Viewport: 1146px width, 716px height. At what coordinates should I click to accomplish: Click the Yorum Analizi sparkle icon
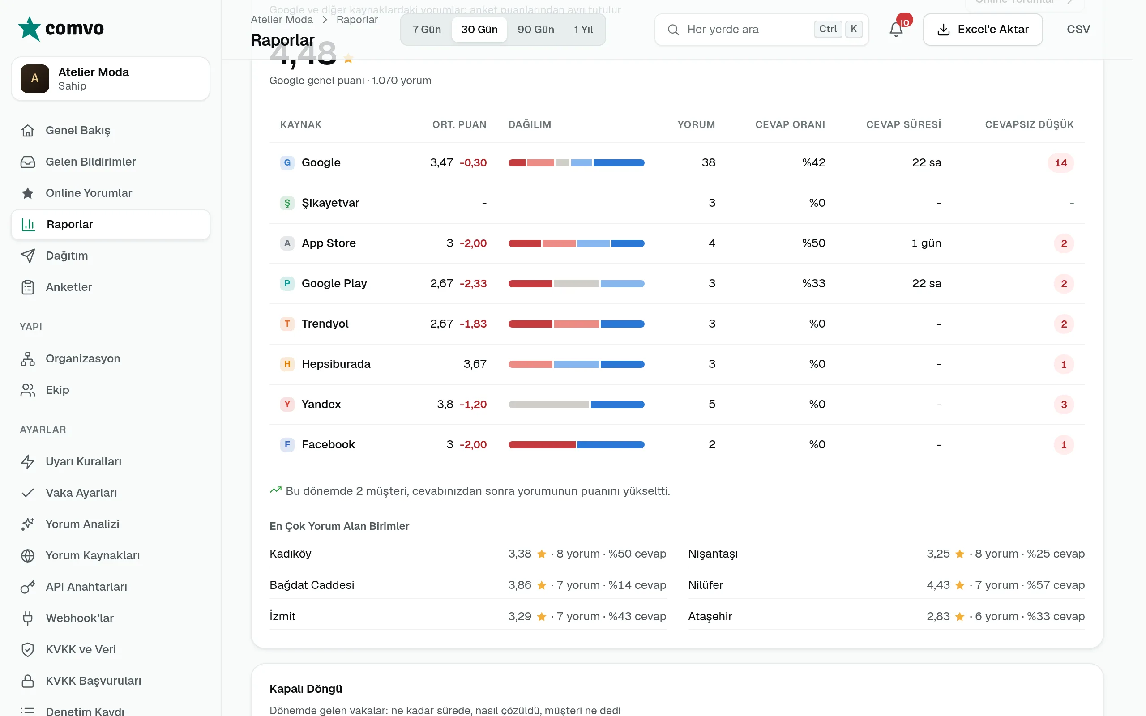[28, 524]
